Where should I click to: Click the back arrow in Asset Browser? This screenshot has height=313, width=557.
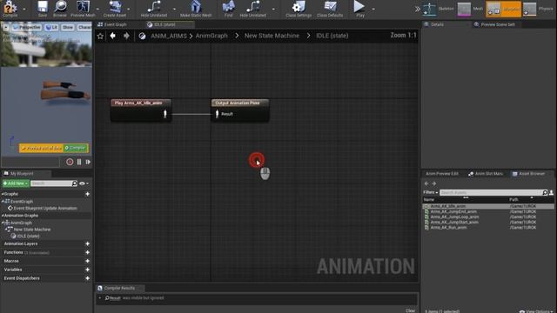click(x=426, y=183)
